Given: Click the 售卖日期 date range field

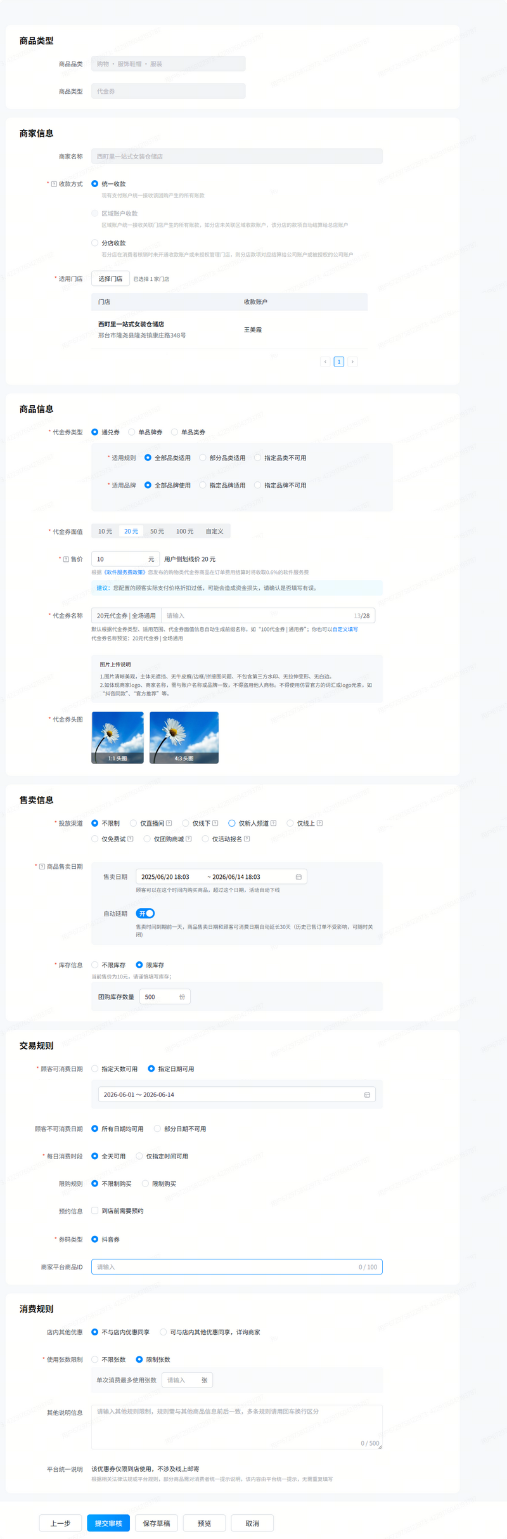Looking at the screenshot, I should click(x=221, y=877).
